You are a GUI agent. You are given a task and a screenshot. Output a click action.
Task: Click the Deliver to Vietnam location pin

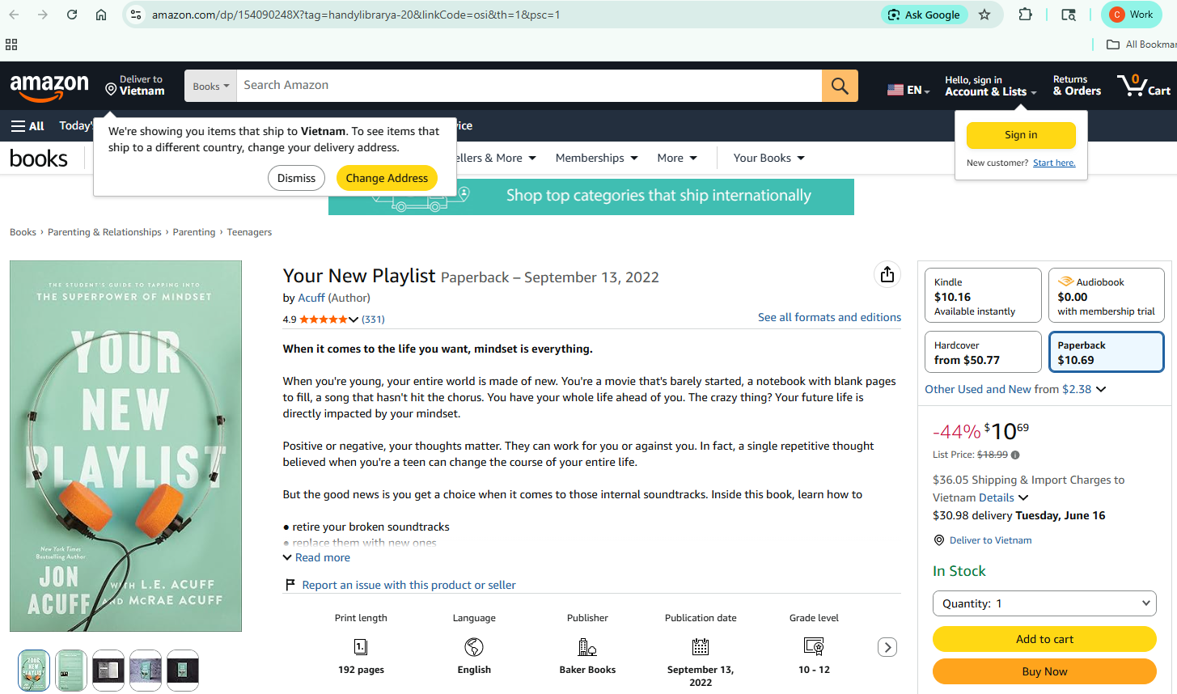point(939,540)
